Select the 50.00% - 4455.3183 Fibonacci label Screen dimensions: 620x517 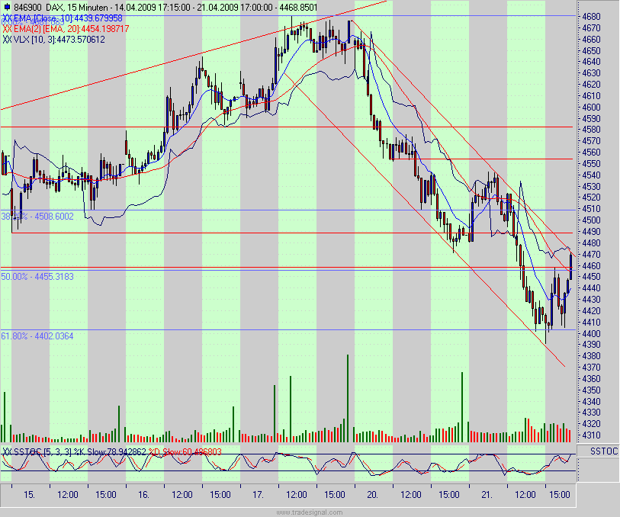(x=37, y=275)
